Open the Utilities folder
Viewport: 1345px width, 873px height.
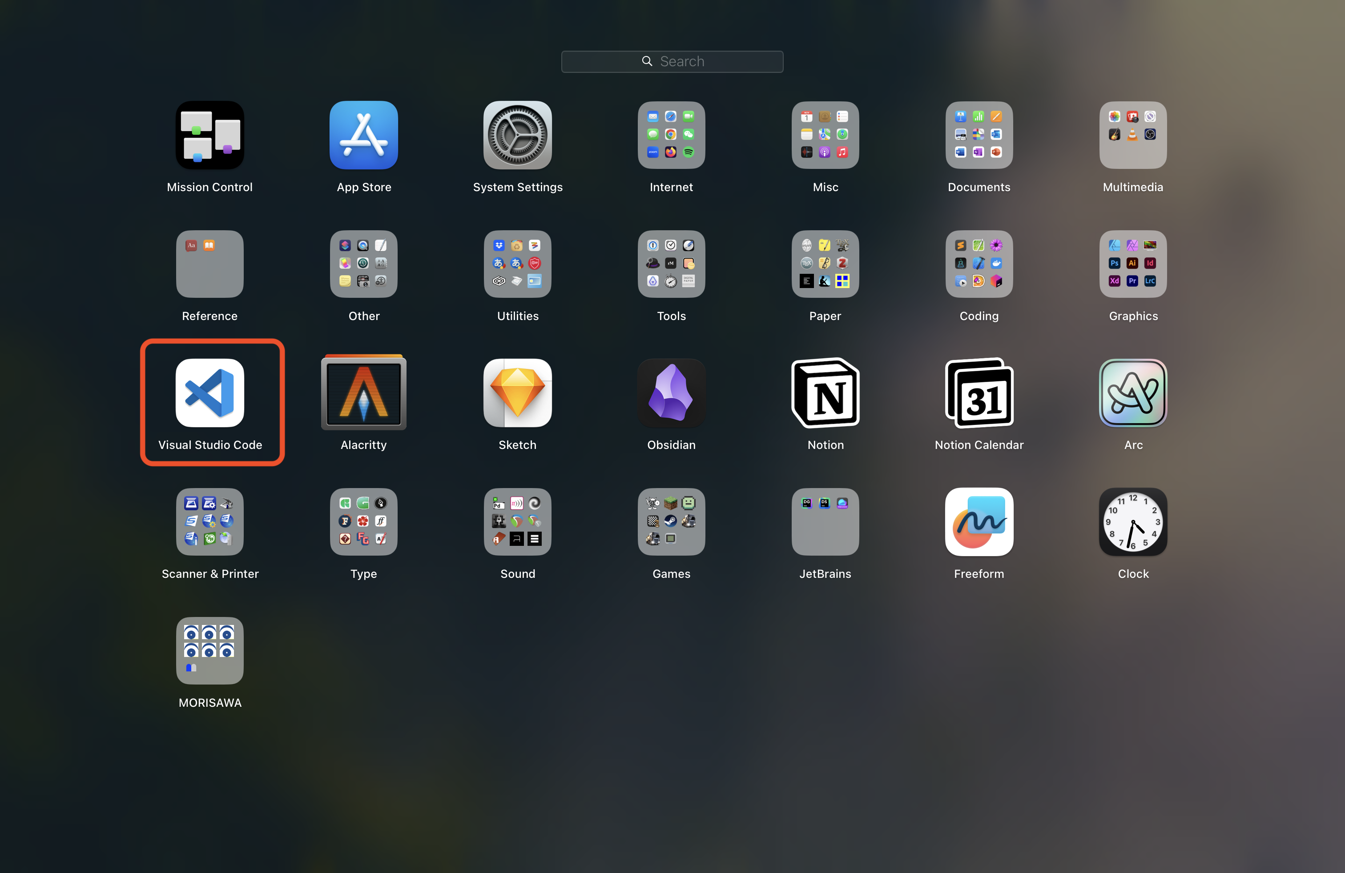point(518,264)
